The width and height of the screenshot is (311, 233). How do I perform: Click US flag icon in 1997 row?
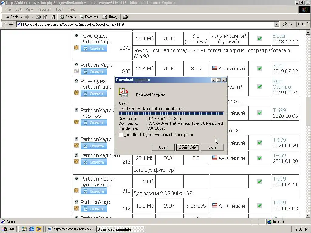215,205
